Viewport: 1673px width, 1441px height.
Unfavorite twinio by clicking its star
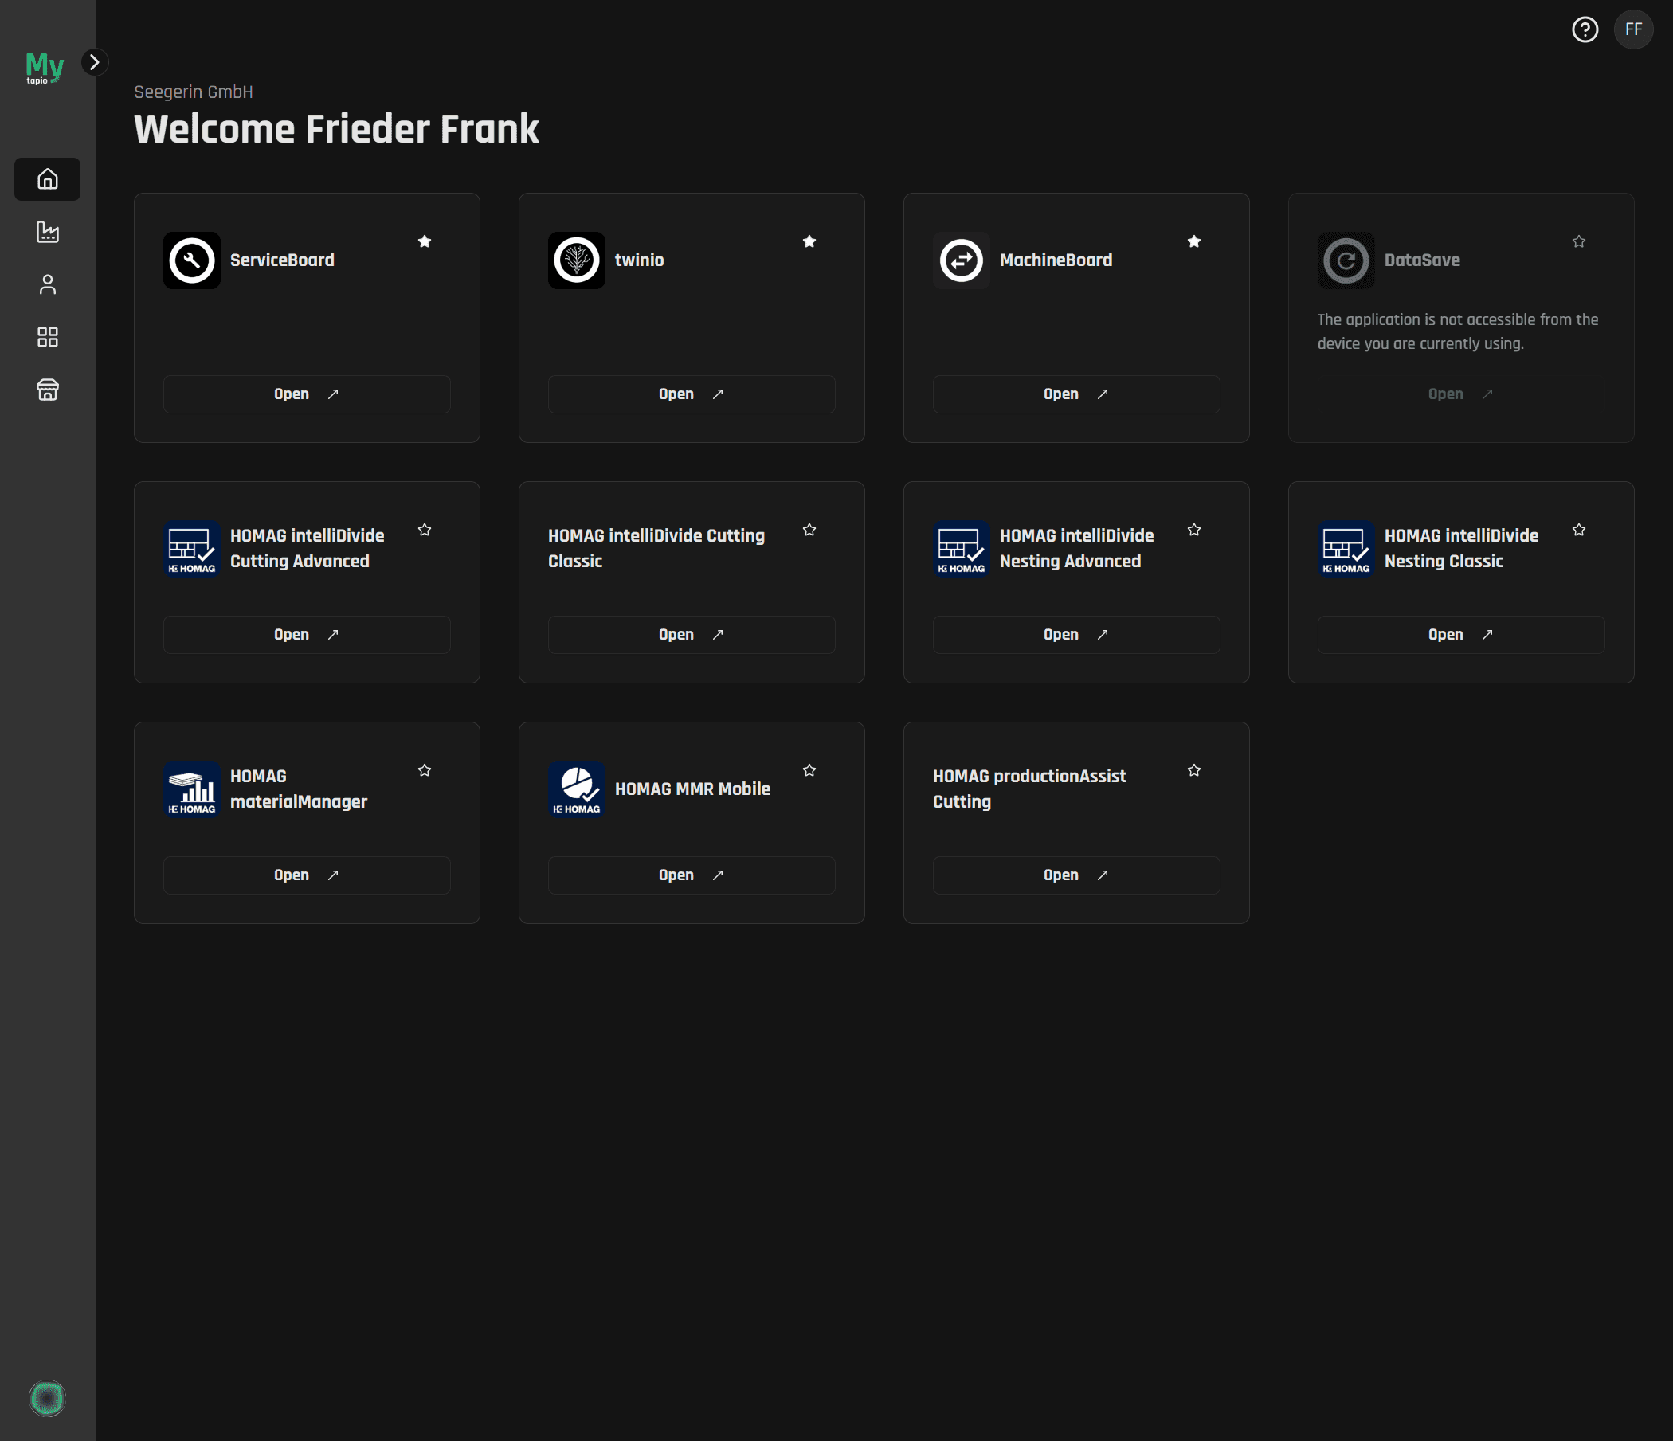pyautogui.click(x=809, y=241)
